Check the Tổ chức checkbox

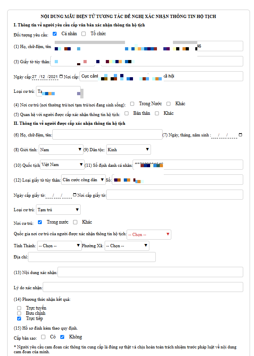(83, 34)
